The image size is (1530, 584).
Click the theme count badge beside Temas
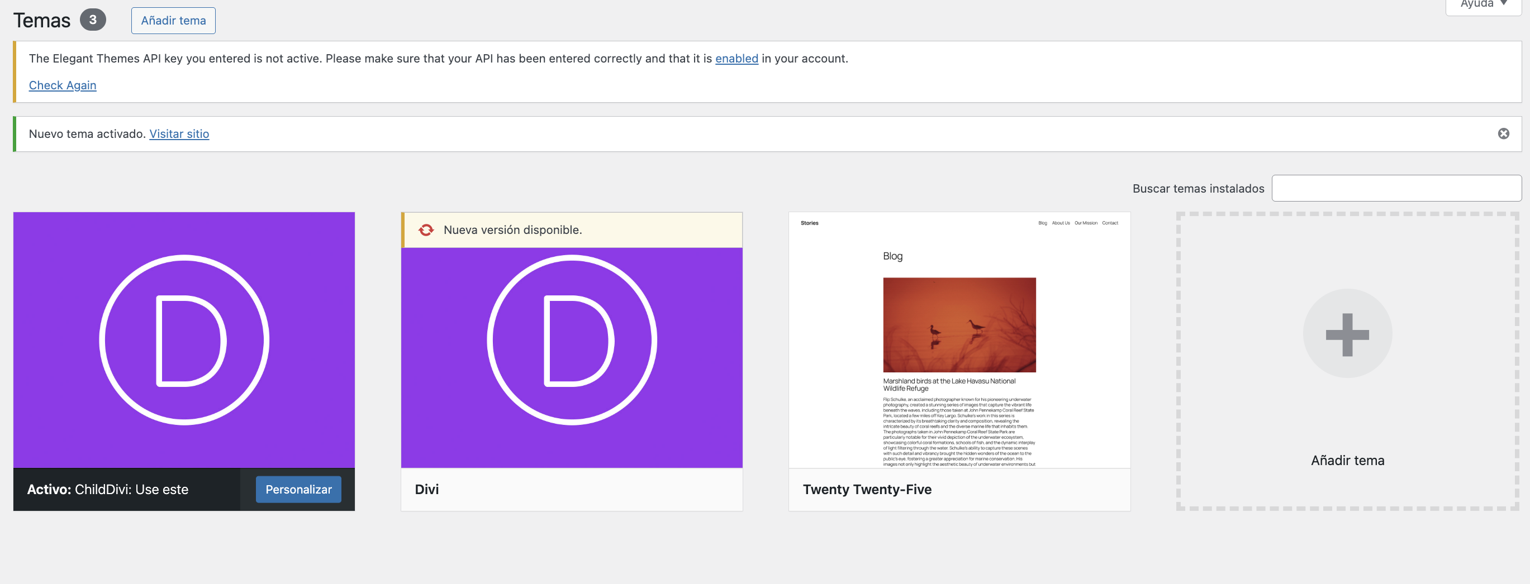pyautogui.click(x=93, y=20)
